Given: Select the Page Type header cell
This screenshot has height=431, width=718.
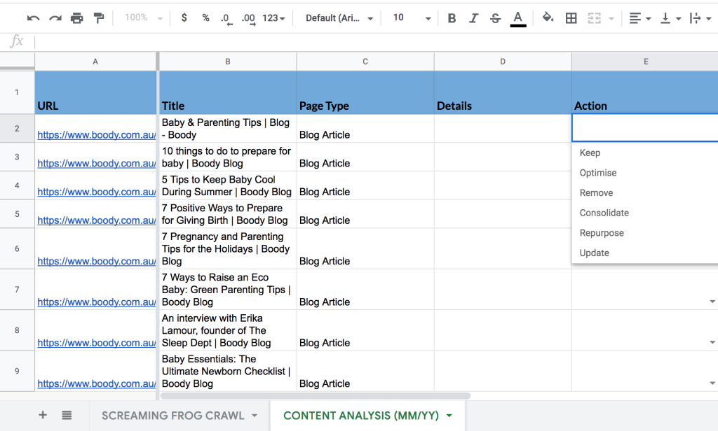Looking at the screenshot, I should point(365,92).
